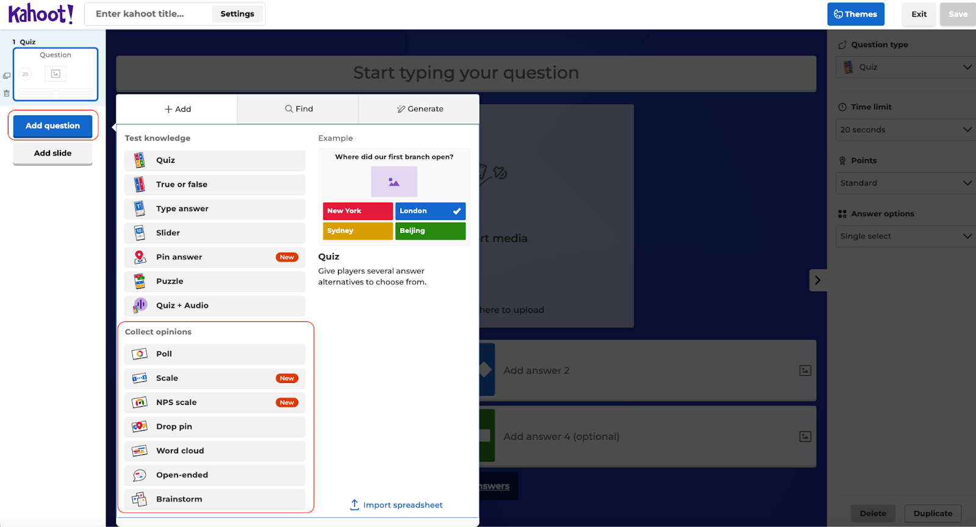The width and height of the screenshot is (976, 527).
Task: Click the delete trash icon beside slide
Action: pyautogui.click(x=7, y=93)
